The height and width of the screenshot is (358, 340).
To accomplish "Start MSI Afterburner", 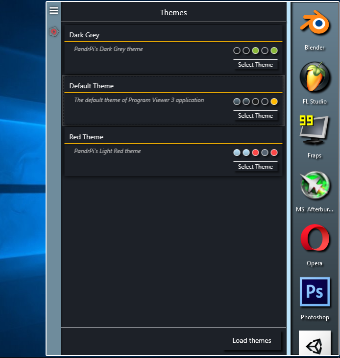I will coord(315,185).
